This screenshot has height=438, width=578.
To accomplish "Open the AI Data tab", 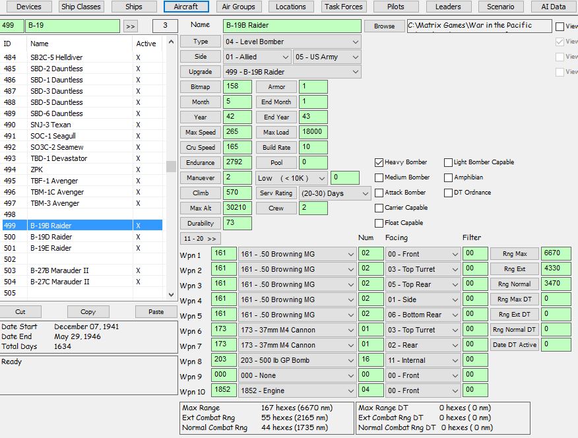I will tap(554, 7).
